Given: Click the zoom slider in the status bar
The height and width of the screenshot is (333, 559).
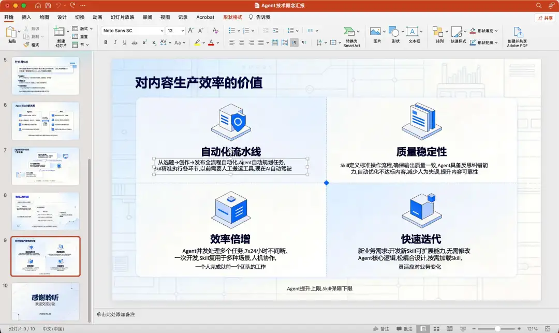Looking at the screenshot, I should (497, 329).
